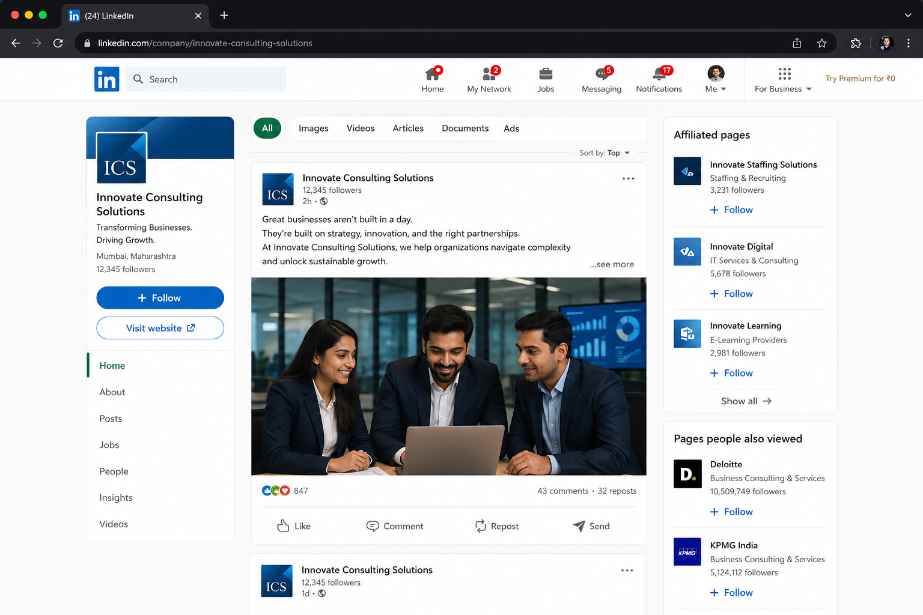The width and height of the screenshot is (923, 615).
Task: Open Jobs in company sidebar
Action: (x=109, y=445)
